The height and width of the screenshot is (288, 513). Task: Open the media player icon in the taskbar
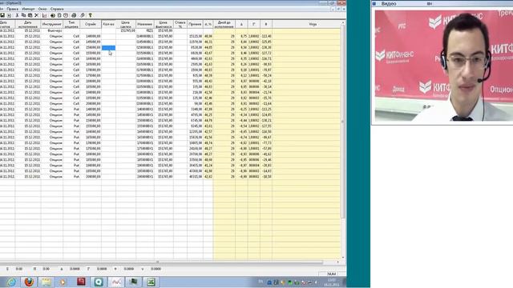pos(63,282)
